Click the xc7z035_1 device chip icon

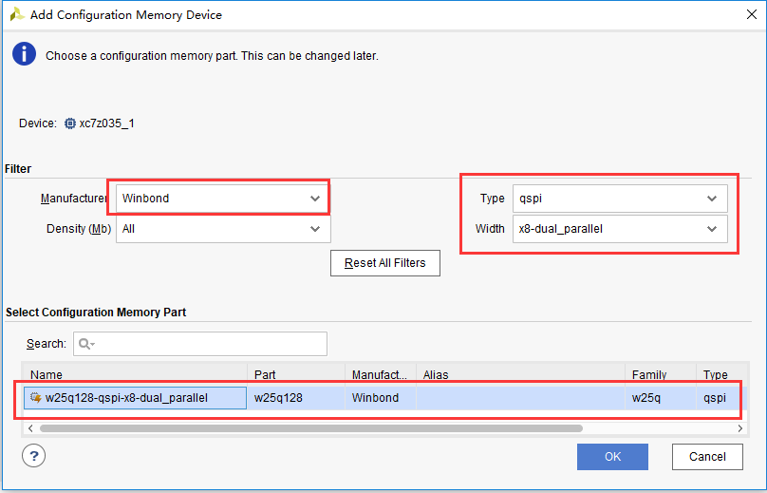click(70, 123)
